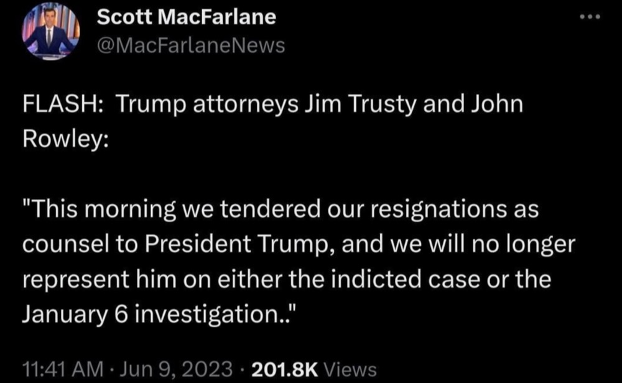Open the Scott MacFarlane display name link
The height and width of the screenshot is (383, 622).
tap(186, 17)
